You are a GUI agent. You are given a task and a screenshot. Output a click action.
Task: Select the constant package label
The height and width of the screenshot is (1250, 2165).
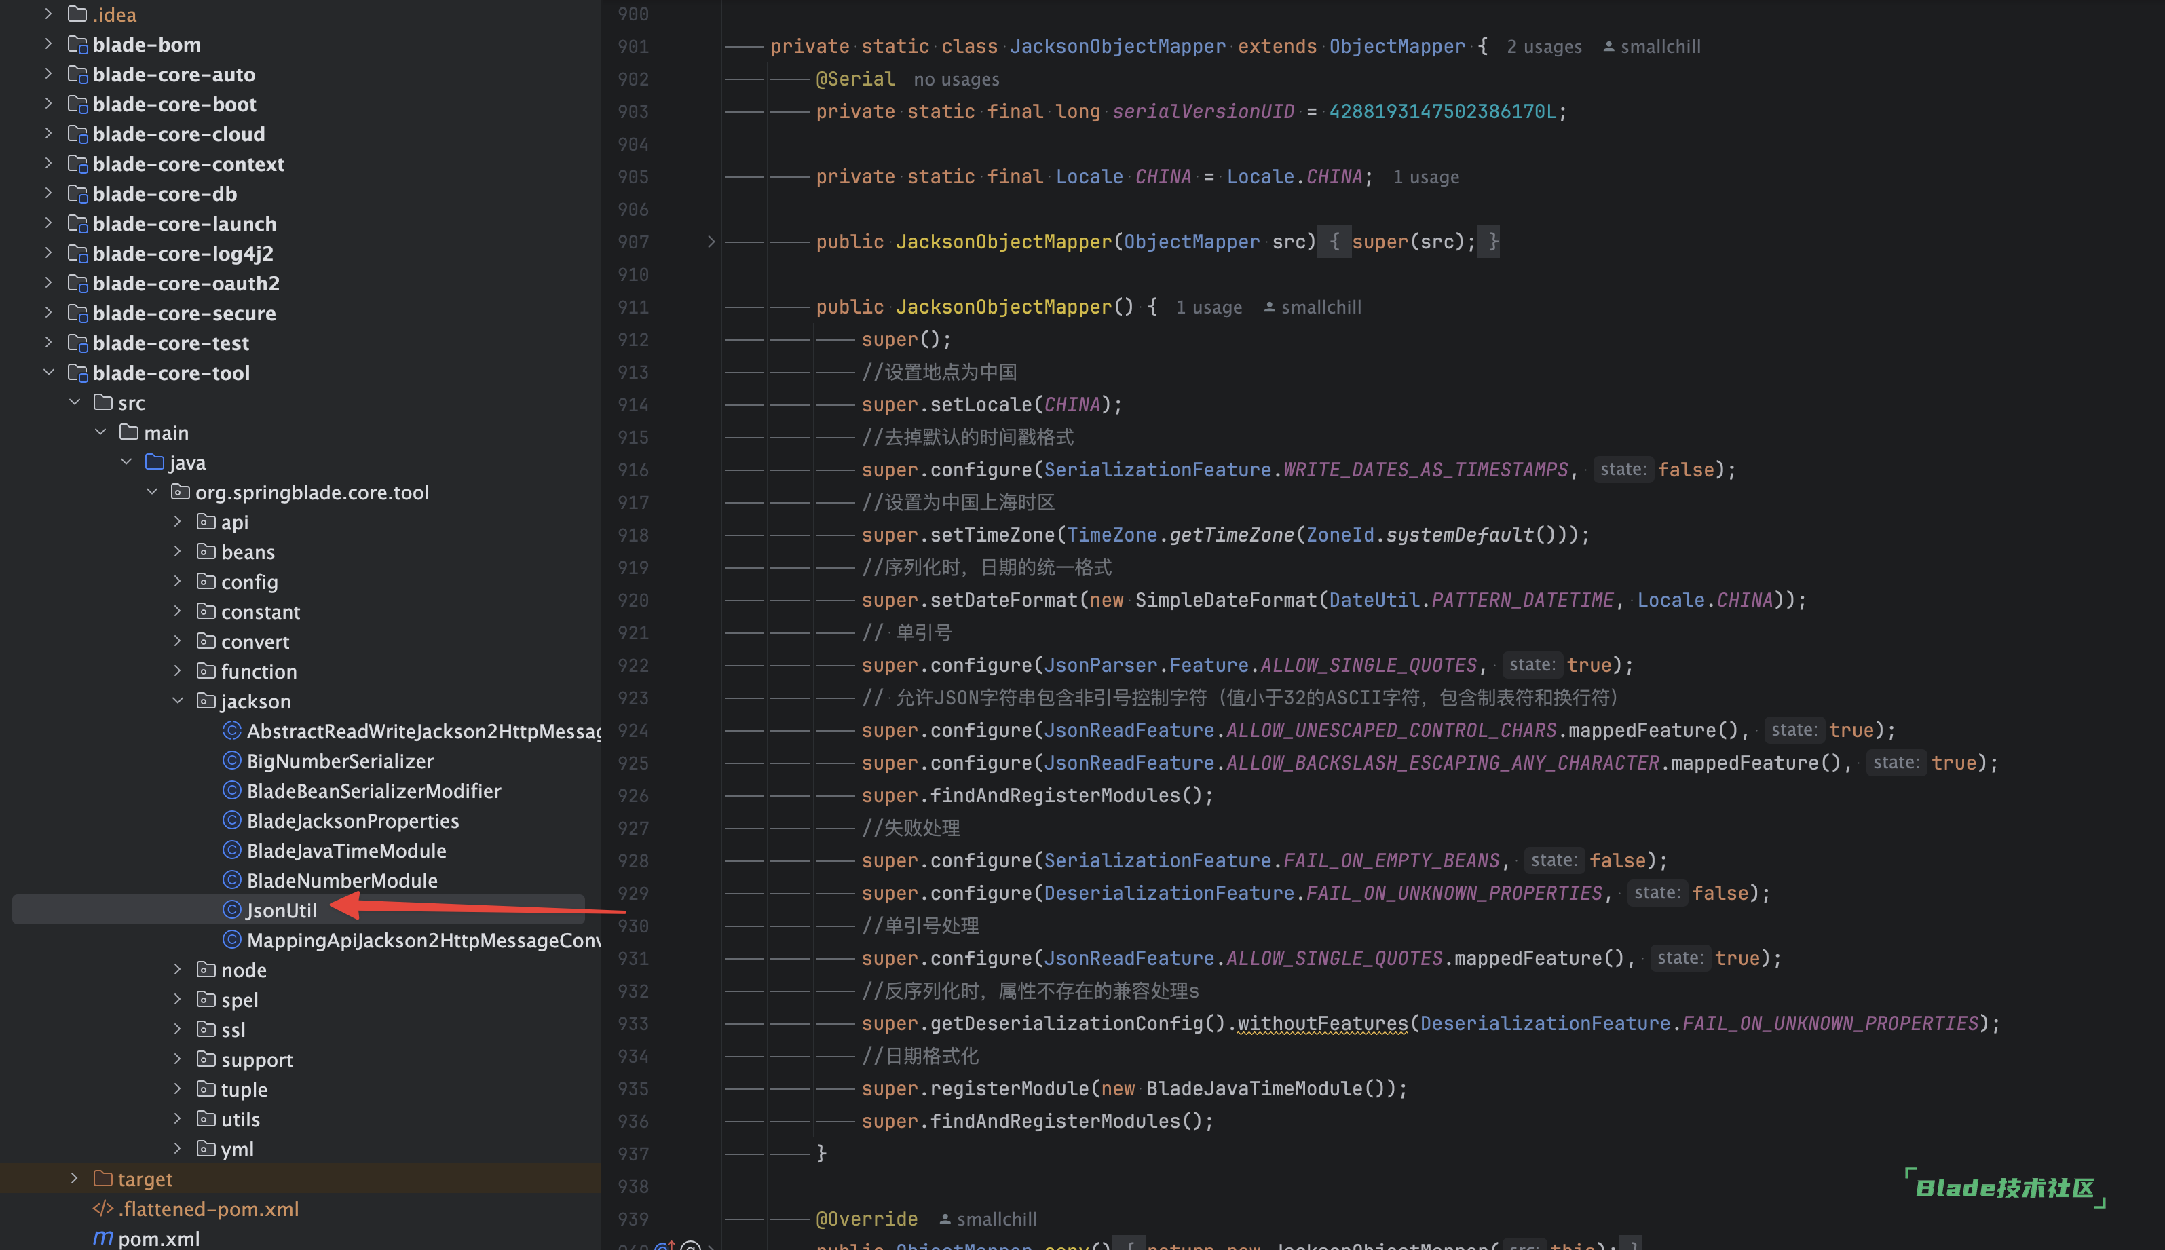260,612
